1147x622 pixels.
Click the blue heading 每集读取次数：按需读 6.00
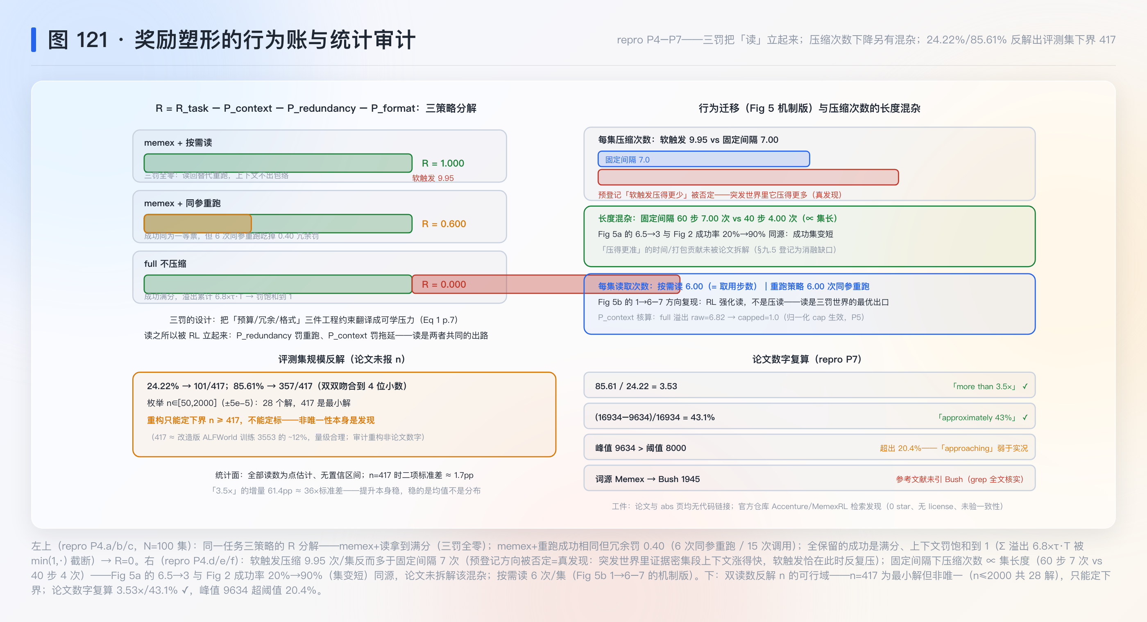[733, 286]
